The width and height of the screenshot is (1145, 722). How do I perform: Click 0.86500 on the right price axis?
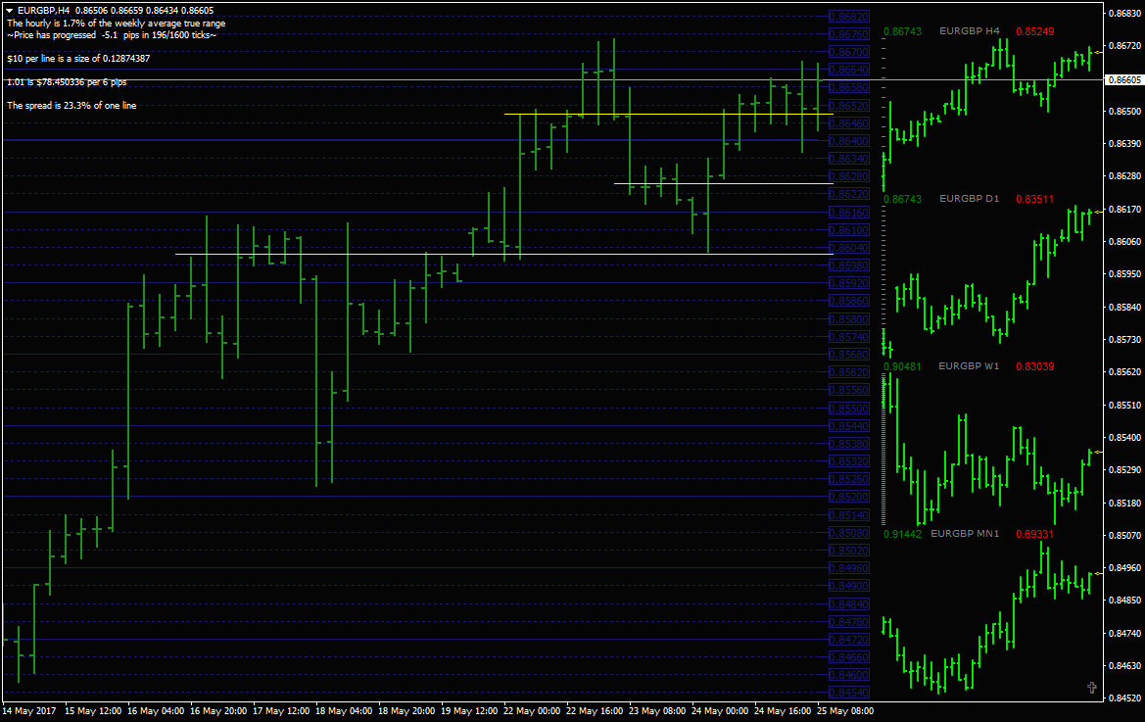[x=1124, y=111]
